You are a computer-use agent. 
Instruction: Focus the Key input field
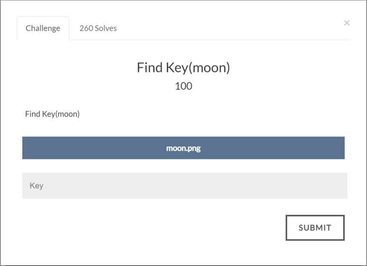click(x=185, y=186)
